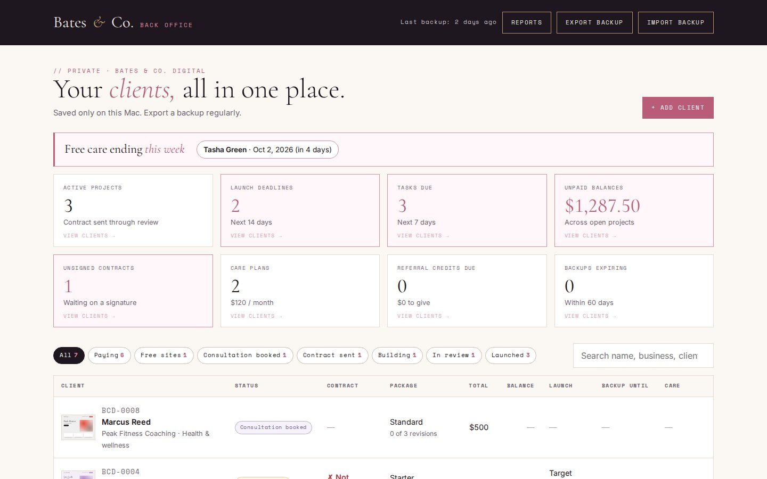View clients under Referral Credits Due card
Screen dimensions: 767x479
click(x=423, y=316)
